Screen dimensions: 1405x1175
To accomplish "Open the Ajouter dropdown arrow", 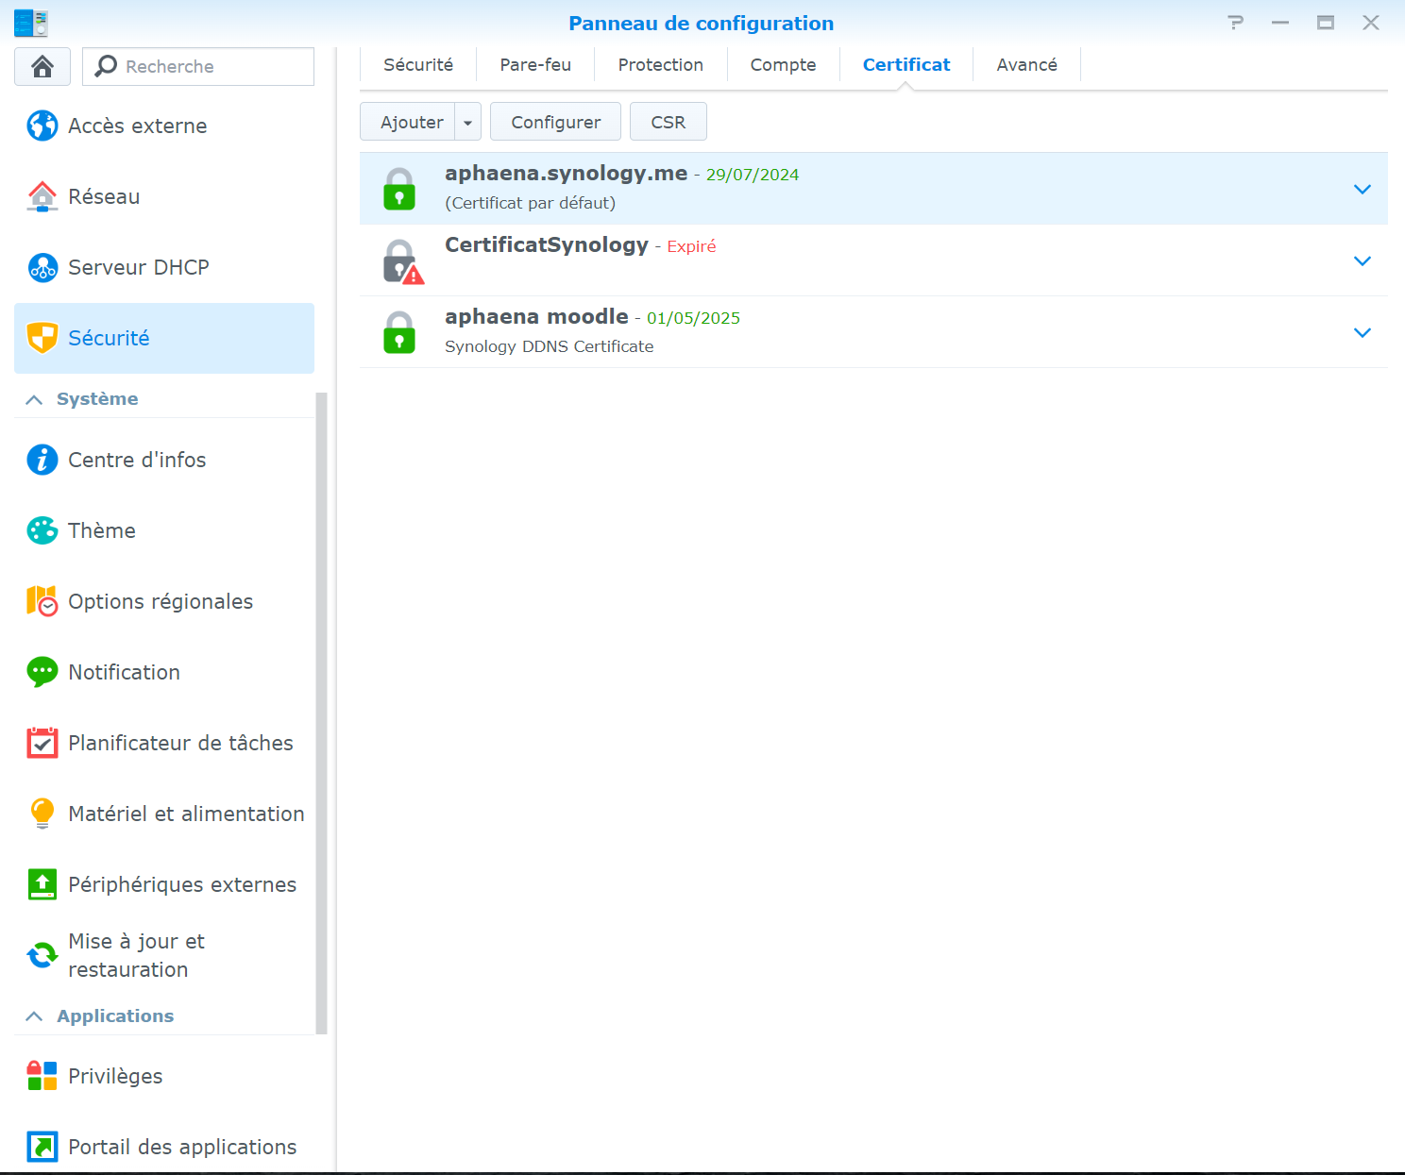I will point(467,123).
